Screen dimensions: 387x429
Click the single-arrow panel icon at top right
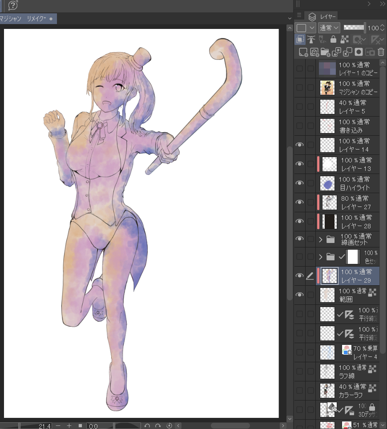coord(369,4)
